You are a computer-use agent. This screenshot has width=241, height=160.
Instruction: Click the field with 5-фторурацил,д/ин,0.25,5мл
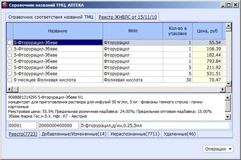(x=155, y=126)
